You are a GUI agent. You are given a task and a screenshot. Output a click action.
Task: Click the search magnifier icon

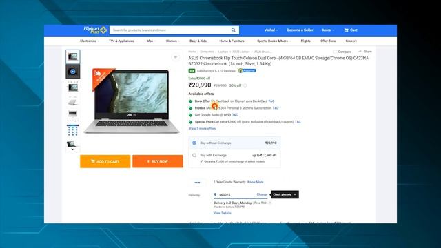coord(234,30)
